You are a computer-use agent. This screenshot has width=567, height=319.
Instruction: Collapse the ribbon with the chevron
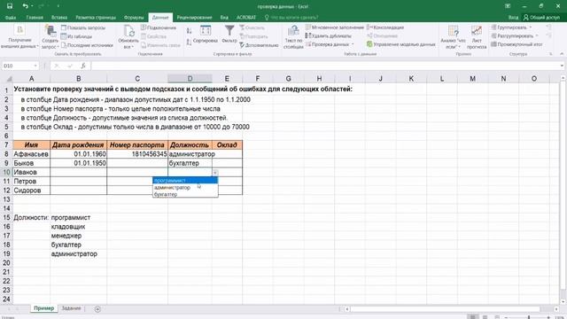coord(562,54)
